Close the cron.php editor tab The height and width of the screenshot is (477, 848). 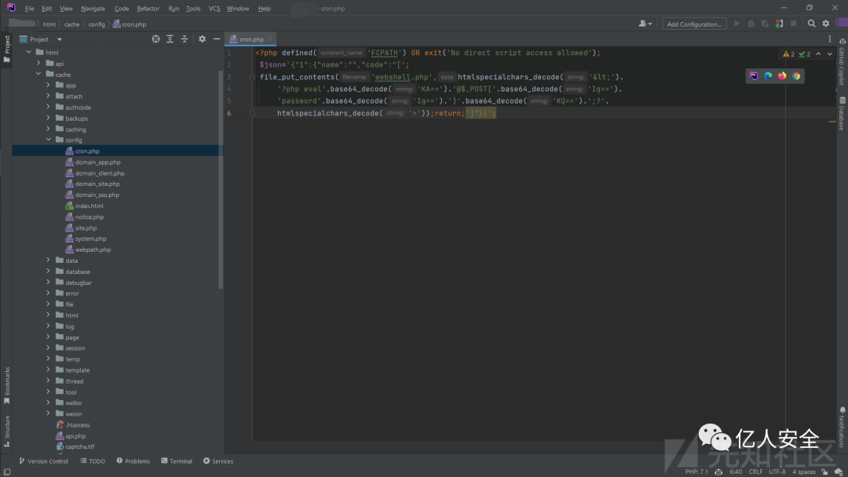(270, 39)
